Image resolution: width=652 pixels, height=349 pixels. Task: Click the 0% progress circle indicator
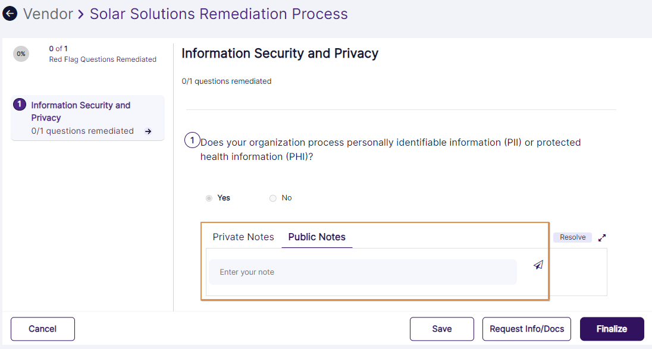[x=21, y=54]
